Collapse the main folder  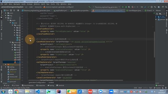coord(8,20)
